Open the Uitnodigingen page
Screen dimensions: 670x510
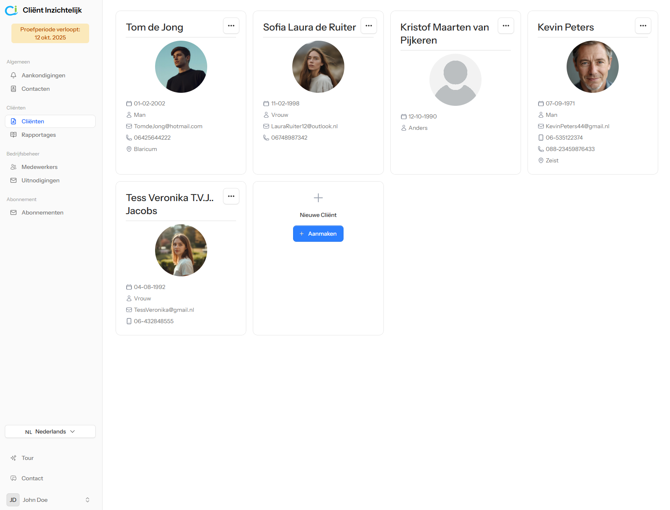click(40, 180)
